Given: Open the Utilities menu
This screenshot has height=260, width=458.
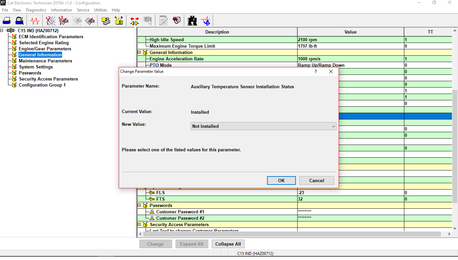Looking at the screenshot, I should pyautogui.click(x=100, y=10).
